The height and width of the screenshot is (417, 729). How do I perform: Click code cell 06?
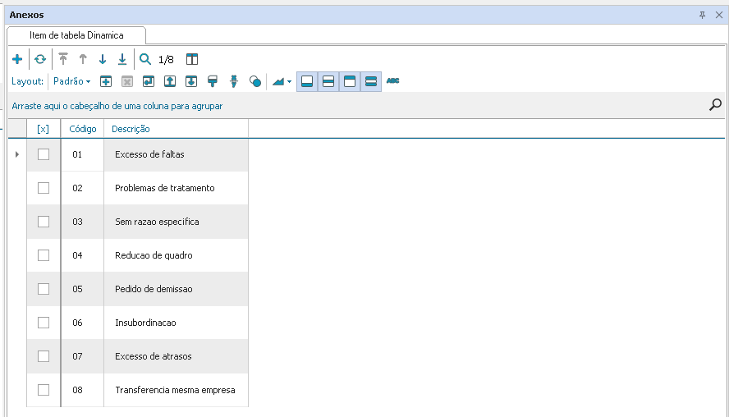point(82,323)
